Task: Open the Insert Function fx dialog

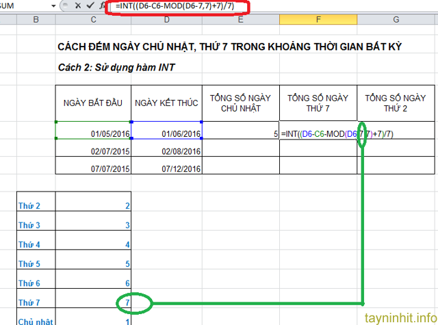Action: [102, 5]
